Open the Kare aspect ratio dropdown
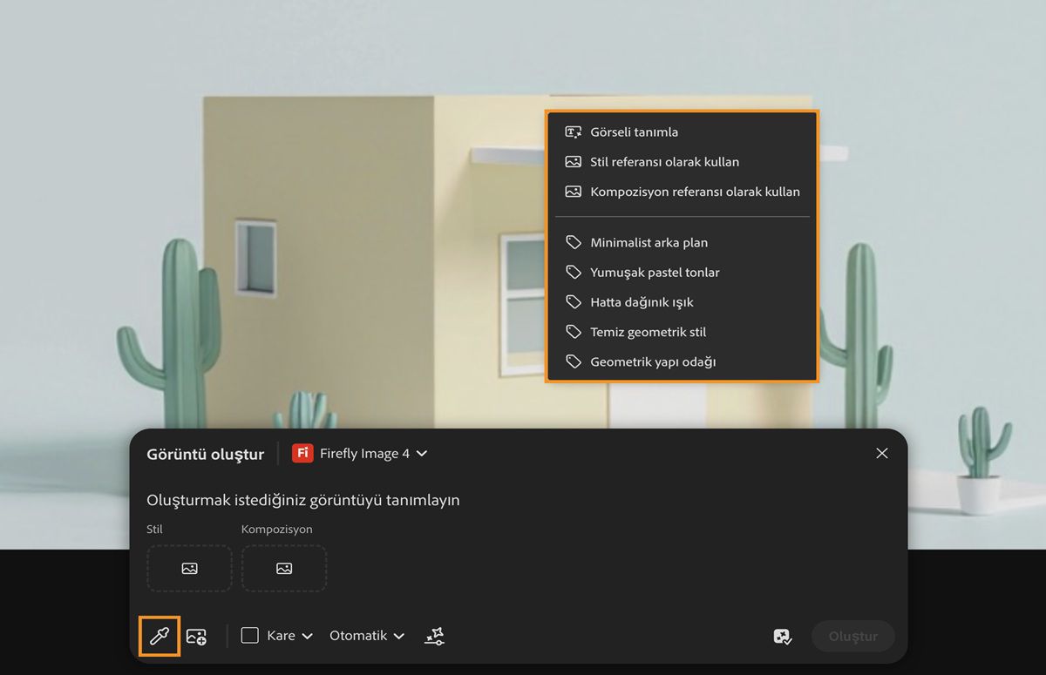1046x675 pixels. pos(289,636)
